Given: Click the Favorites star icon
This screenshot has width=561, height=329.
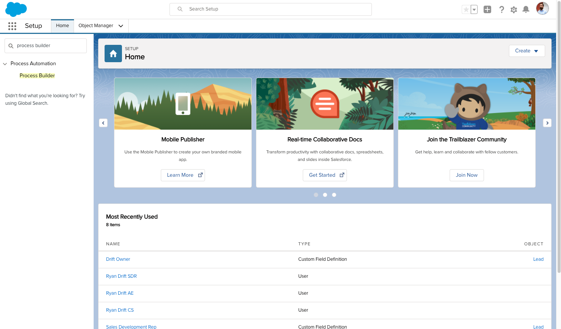Looking at the screenshot, I should coord(466,9).
